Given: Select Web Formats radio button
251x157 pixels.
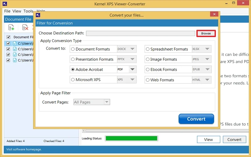Looking at the screenshot, I should click(x=147, y=80).
